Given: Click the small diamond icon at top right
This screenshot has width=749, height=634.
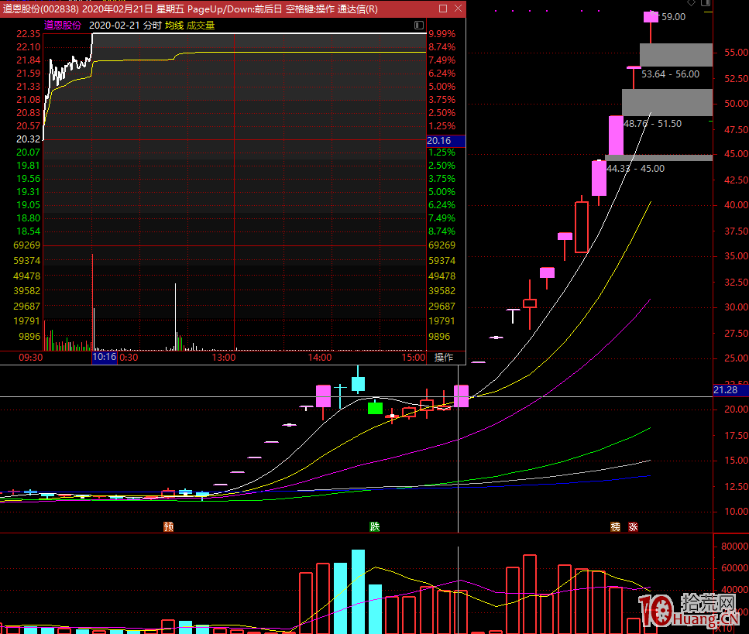Looking at the screenshot, I should [692, 4].
